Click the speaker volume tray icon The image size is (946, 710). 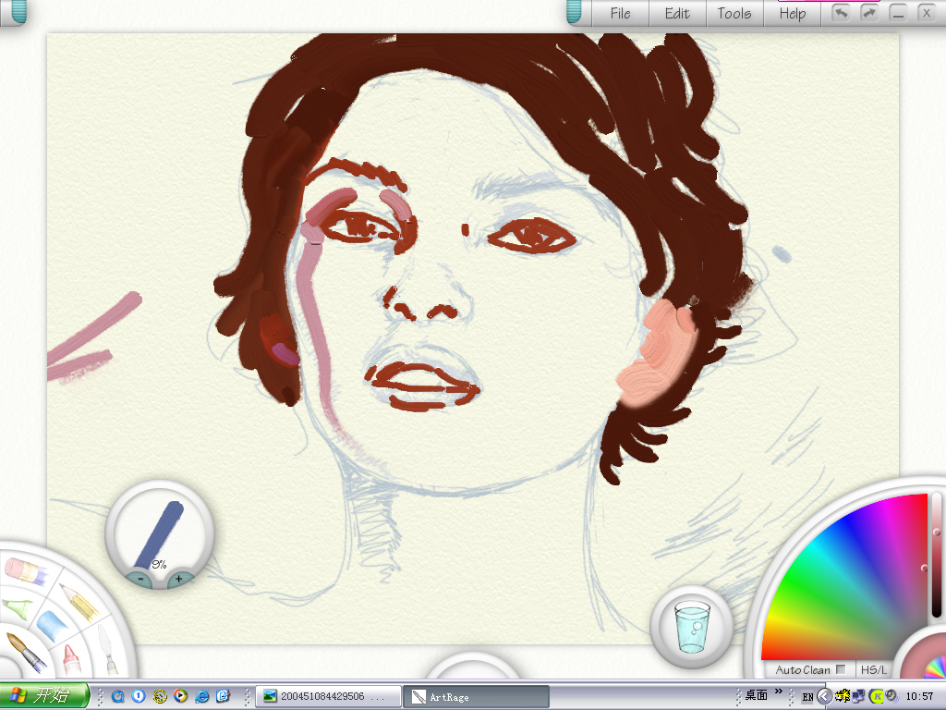[891, 696]
